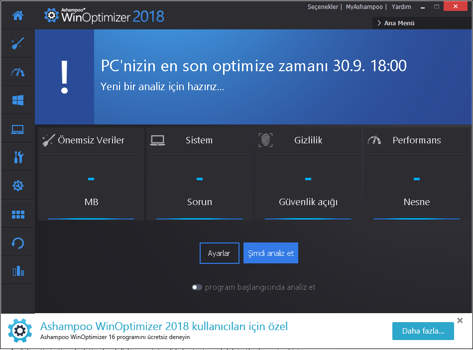Open the Windows logo sidebar icon
Image resolution: width=473 pixels, height=350 pixels.
(x=18, y=100)
